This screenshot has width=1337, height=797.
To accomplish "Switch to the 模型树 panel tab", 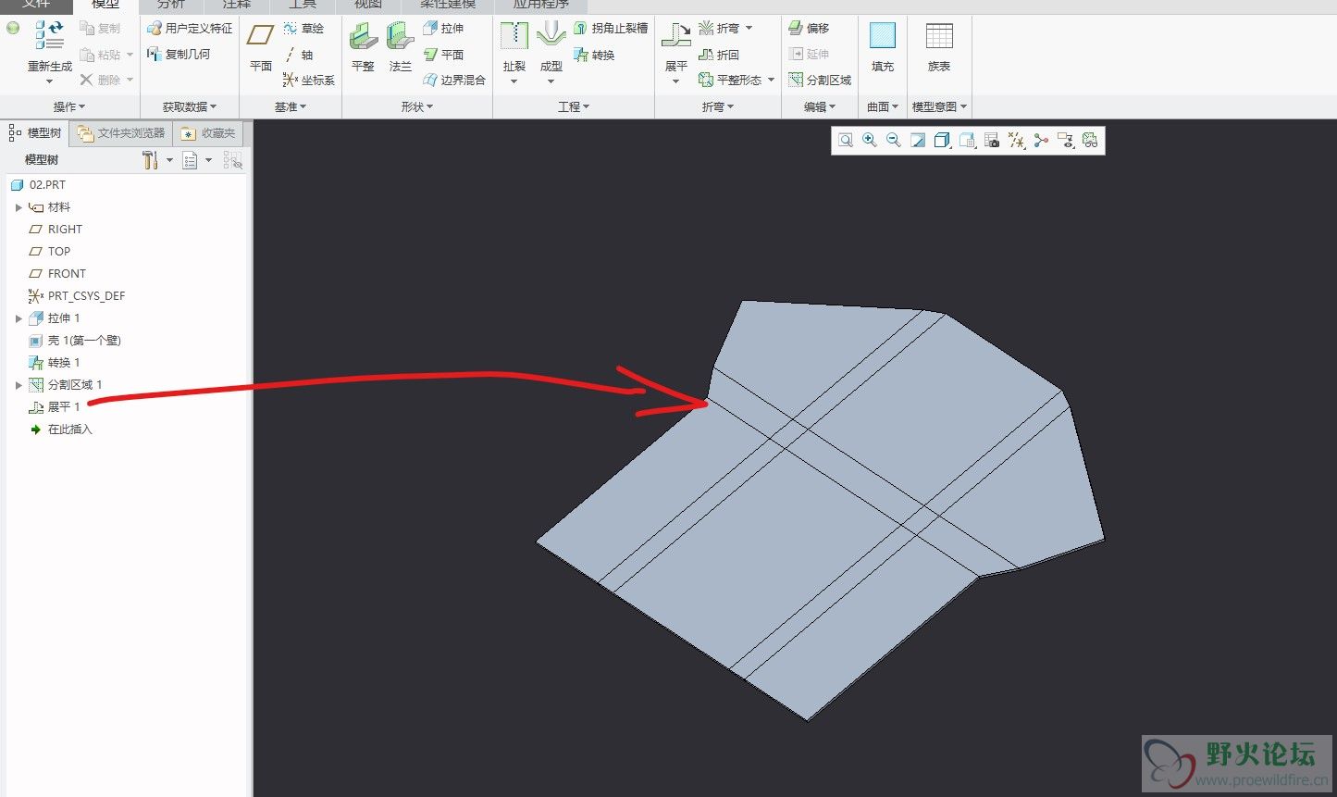I will pyautogui.click(x=36, y=133).
